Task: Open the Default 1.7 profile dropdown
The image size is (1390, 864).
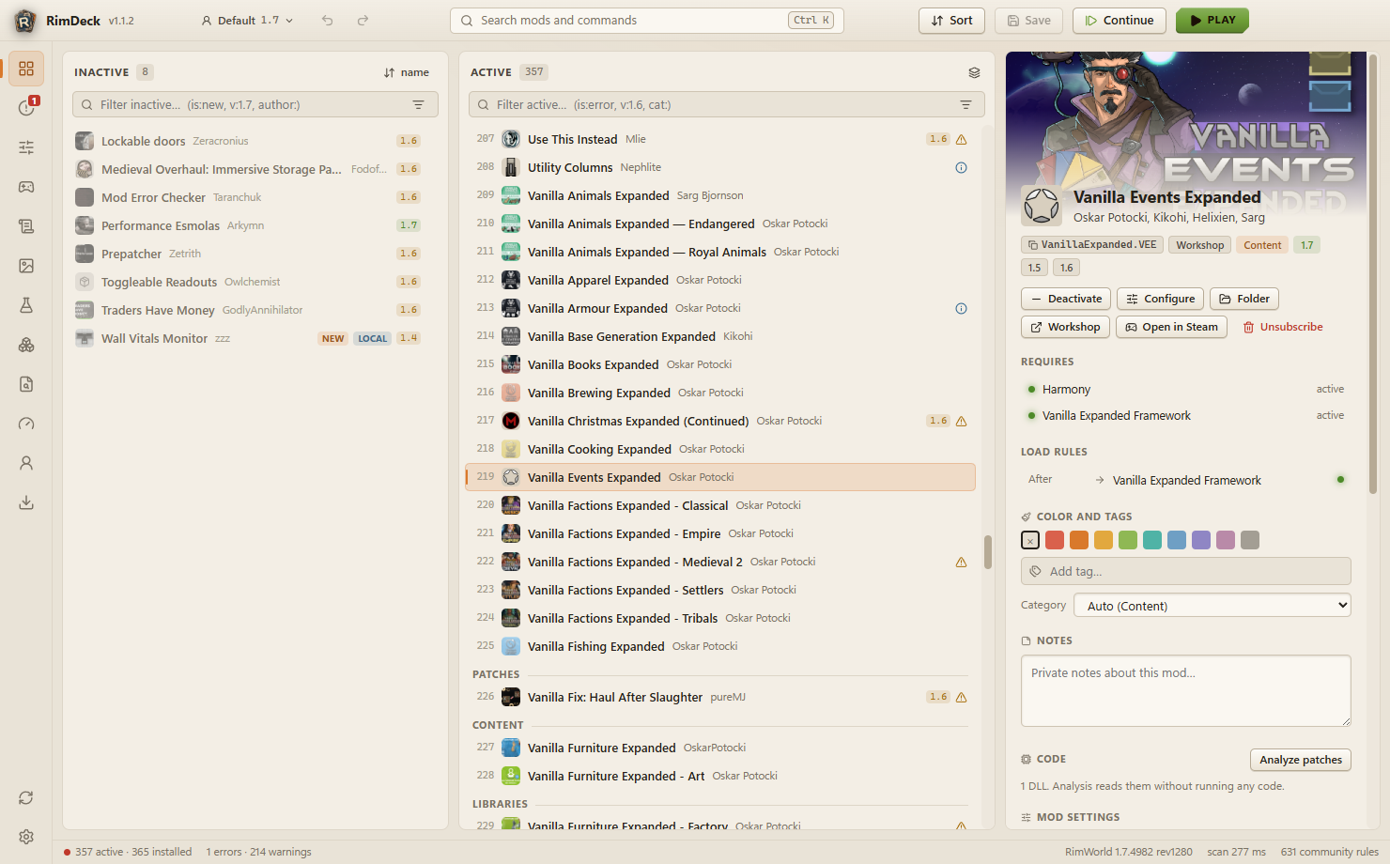Action: pos(247,21)
